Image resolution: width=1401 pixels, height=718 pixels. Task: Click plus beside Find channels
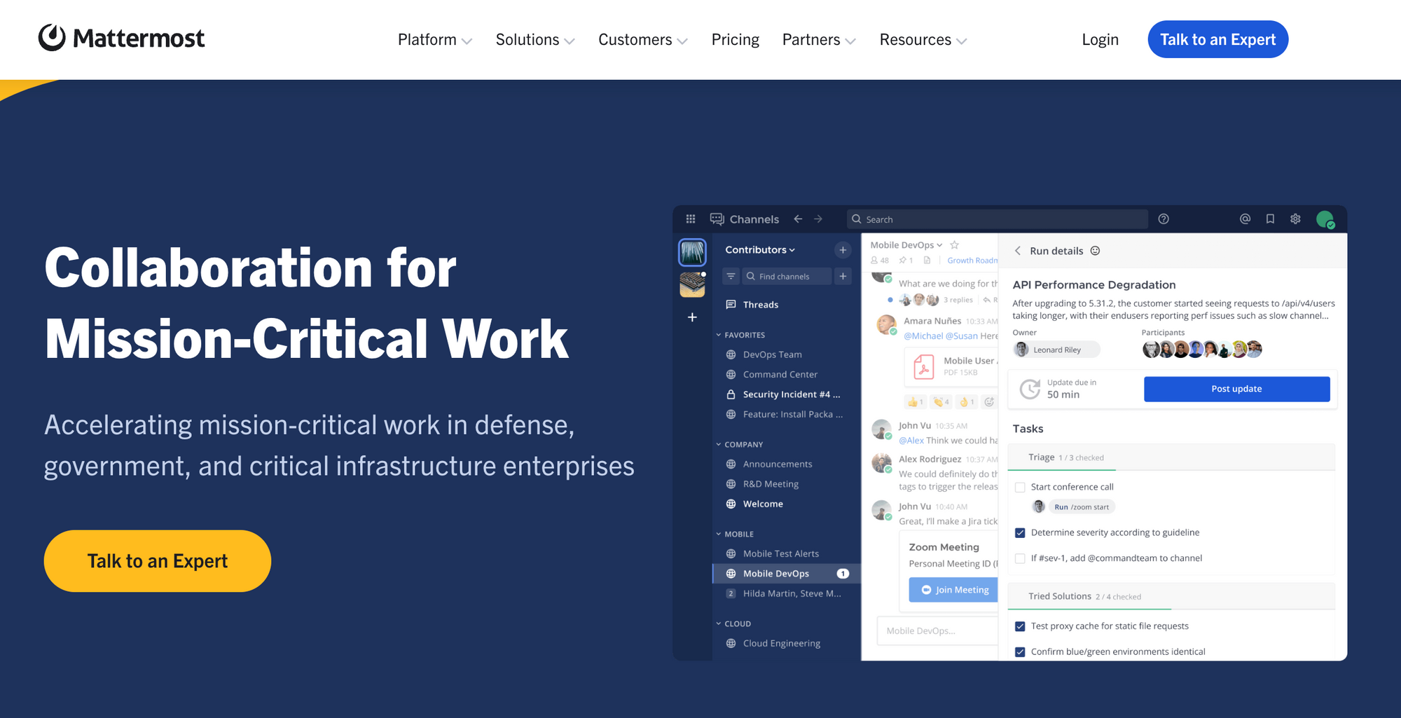(x=843, y=276)
